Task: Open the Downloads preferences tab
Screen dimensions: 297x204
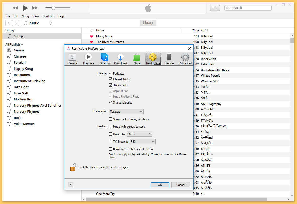Action: click(121, 59)
